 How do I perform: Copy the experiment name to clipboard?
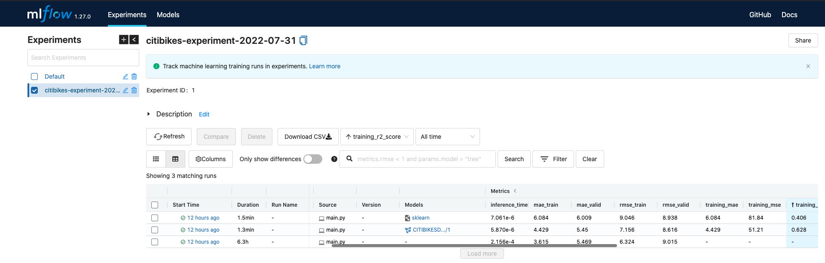point(303,40)
